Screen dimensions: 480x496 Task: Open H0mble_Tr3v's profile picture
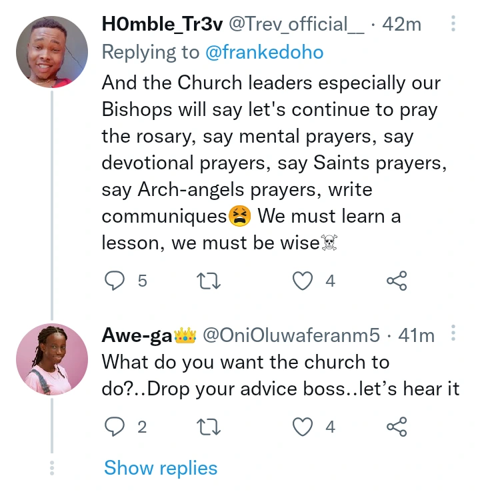point(51,51)
